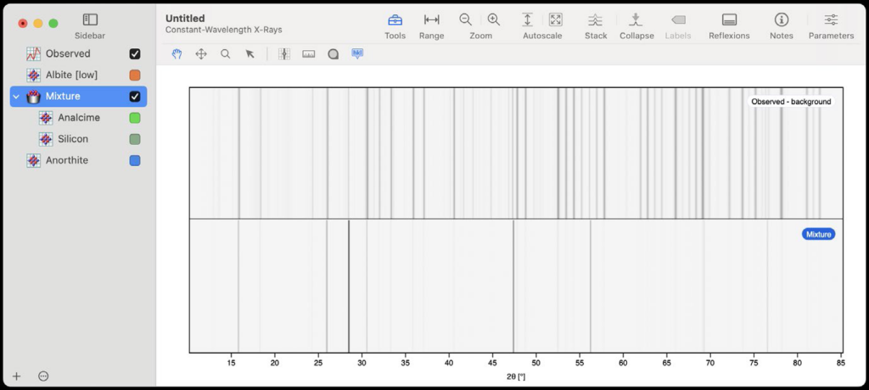Click the Range toolbar icon

pos(431,20)
